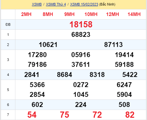Select fifth prize number 2854
The height and width of the screenshot is (120, 147).
pos(37,95)
